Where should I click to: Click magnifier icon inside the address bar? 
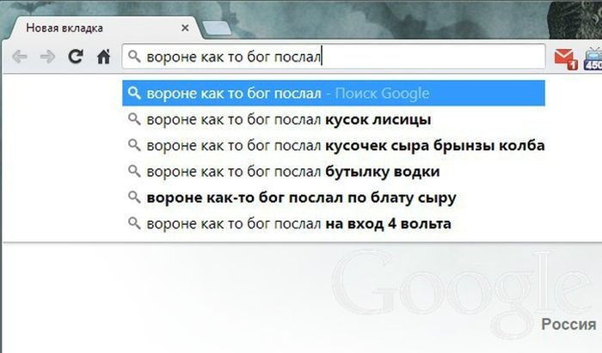[134, 57]
